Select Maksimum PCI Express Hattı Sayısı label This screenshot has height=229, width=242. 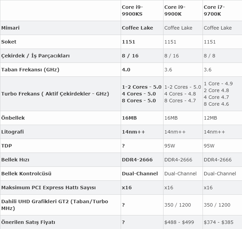[x=49, y=188]
